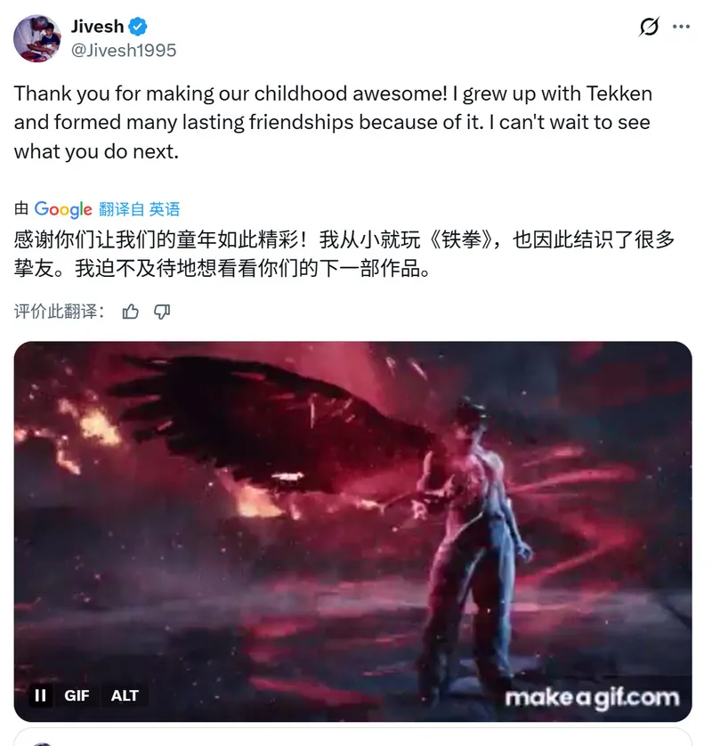This screenshot has width=712, height=746.
Task: Click the Google logo in translation credit
Action: pos(63,209)
